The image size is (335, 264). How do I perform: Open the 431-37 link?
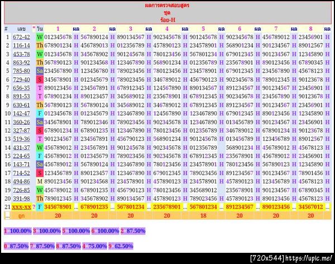pyautogui.click(x=21, y=148)
